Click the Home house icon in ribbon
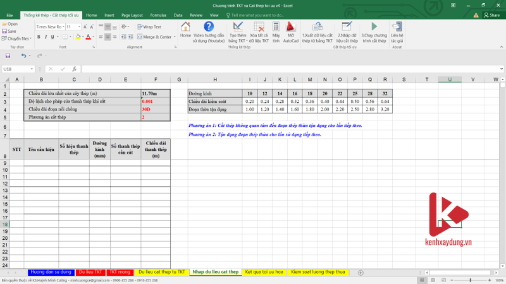506x284 pixels. (x=185, y=29)
